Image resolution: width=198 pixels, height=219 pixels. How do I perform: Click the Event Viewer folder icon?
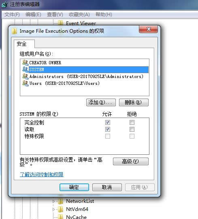pyautogui.click(x=61, y=23)
